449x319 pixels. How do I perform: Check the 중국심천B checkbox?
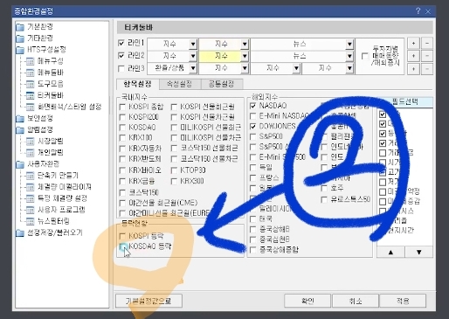click(x=253, y=239)
